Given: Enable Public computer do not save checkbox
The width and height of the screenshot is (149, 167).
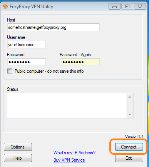Looking at the screenshot, I should [10, 71].
